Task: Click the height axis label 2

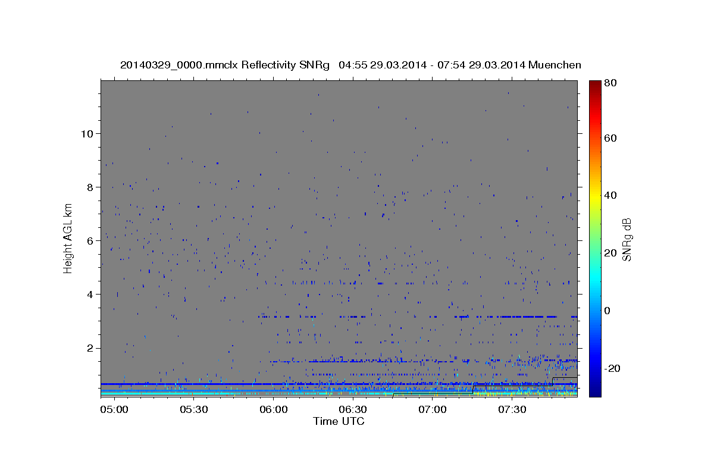Action: tap(90, 347)
